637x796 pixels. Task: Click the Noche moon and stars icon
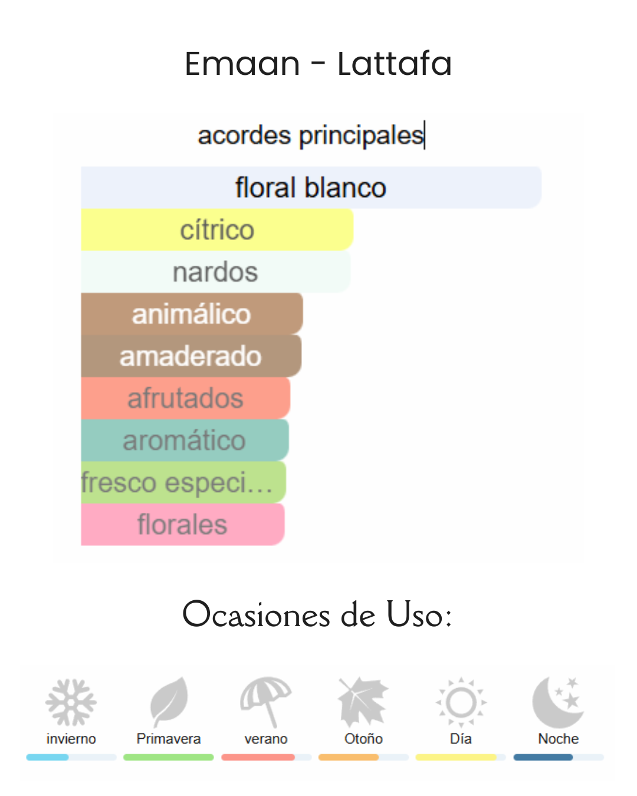(558, 701)
